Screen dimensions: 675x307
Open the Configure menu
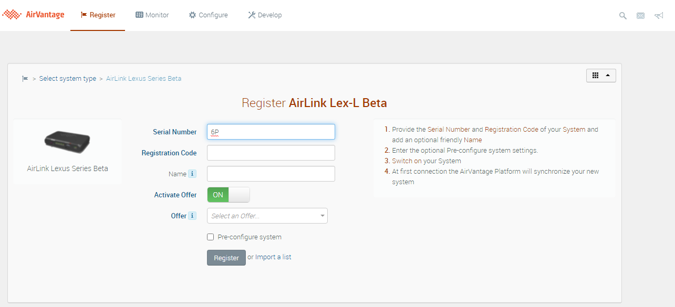pyautogui.click(x=209, y=15)
